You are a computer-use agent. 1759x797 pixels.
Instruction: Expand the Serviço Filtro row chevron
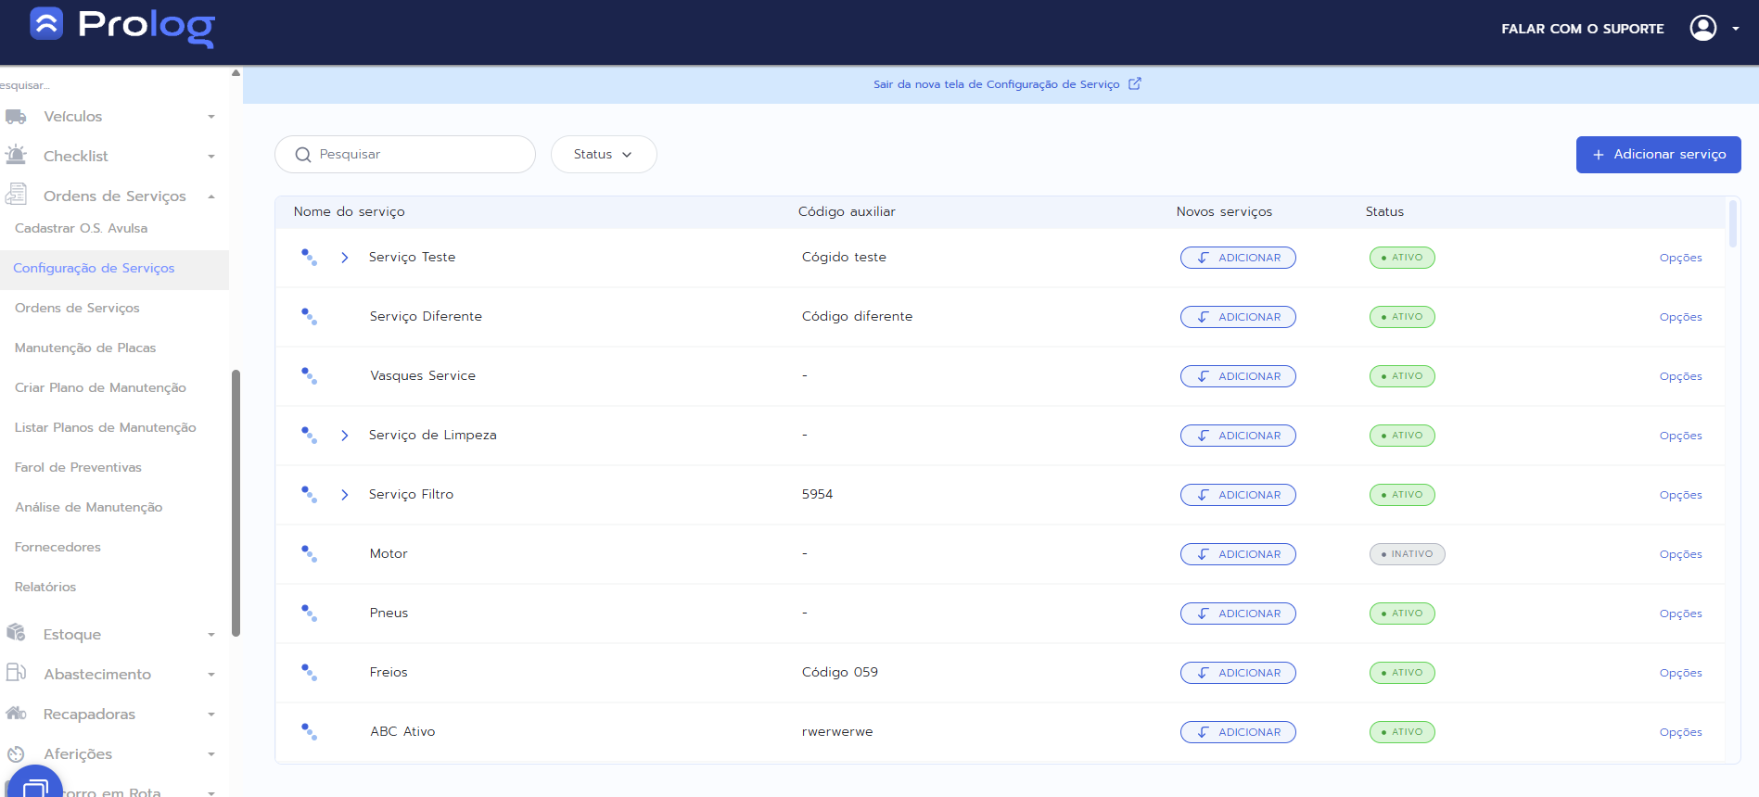coord(345,495)
